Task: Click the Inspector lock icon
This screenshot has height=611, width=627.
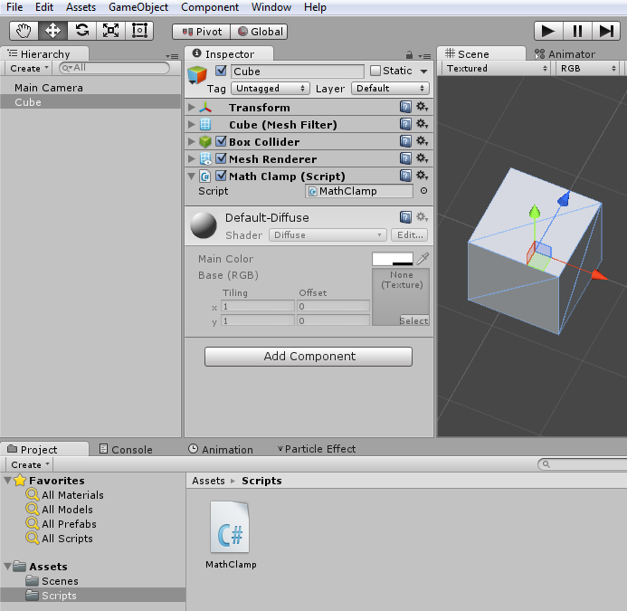Action: click(x=409, y=55)
